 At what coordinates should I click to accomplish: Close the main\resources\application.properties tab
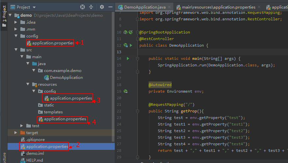coord(259,7)
